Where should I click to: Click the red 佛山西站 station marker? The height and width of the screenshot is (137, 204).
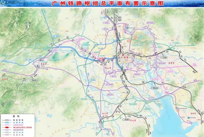101,59
